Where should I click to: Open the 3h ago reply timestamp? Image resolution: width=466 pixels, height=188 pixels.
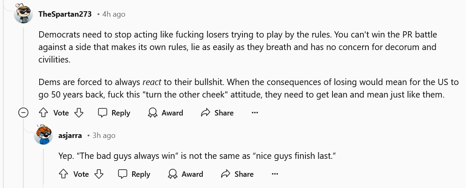click(104, 135)
